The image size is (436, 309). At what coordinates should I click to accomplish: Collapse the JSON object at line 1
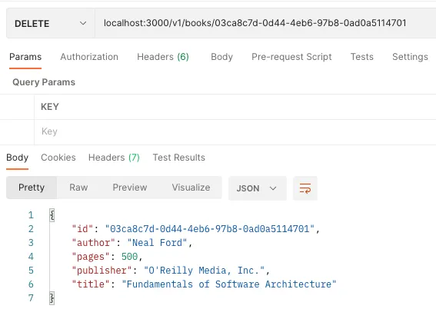pos(52,215)
